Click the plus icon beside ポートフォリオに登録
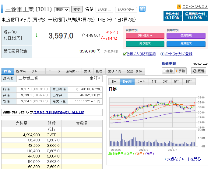The height and width of the screenshot is (169, 211). click(162, 54)
